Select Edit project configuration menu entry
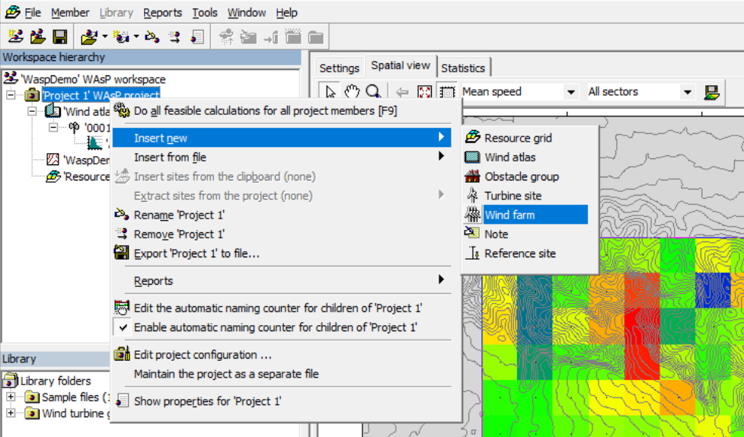The width and height of the screenshot is (744, 437). 203,355
